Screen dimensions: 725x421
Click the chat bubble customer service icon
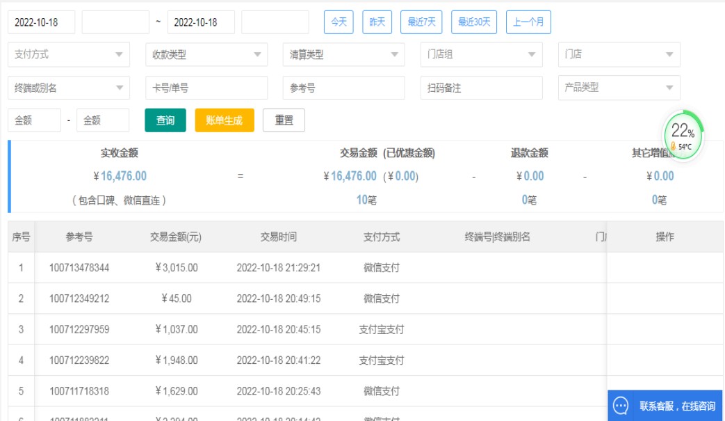(x=621, y=406)
